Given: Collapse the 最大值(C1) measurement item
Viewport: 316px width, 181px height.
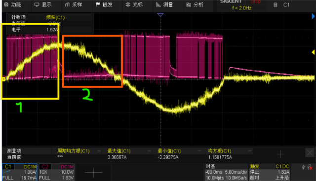Looking at the screenshot, I should tap(149, 151).
